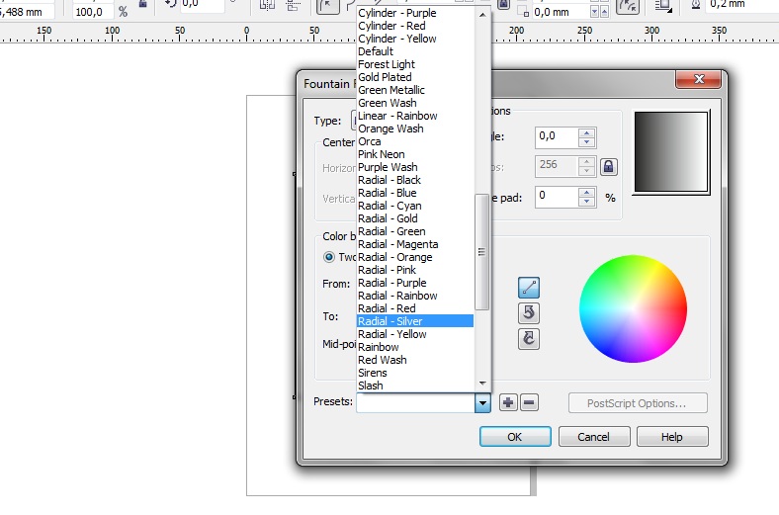Image resolution: width=779 pixels, height=515 pixels.
Task: Open Help for Fountain Fill
Action: (672, 437)
